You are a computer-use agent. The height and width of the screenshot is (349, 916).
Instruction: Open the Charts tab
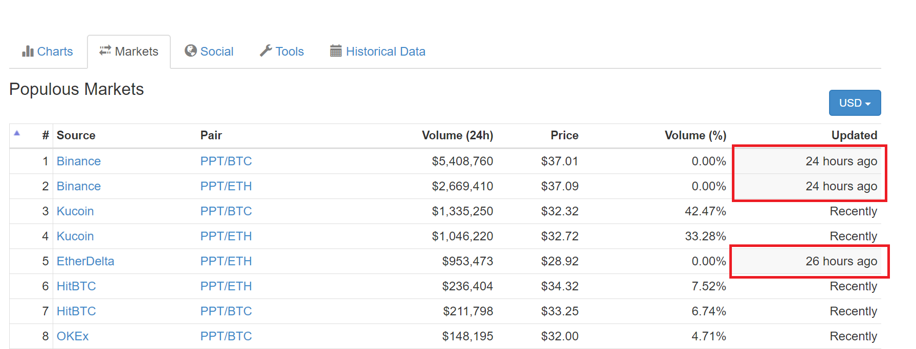[x=48, y=52]
